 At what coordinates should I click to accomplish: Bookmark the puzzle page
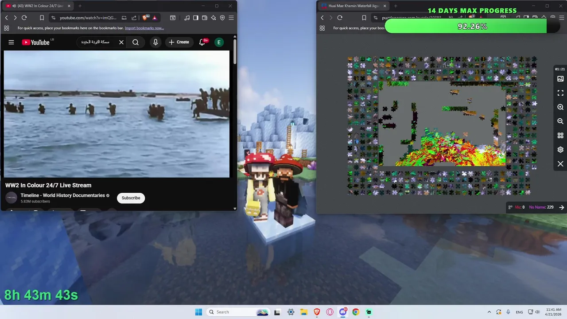(364, 18)
